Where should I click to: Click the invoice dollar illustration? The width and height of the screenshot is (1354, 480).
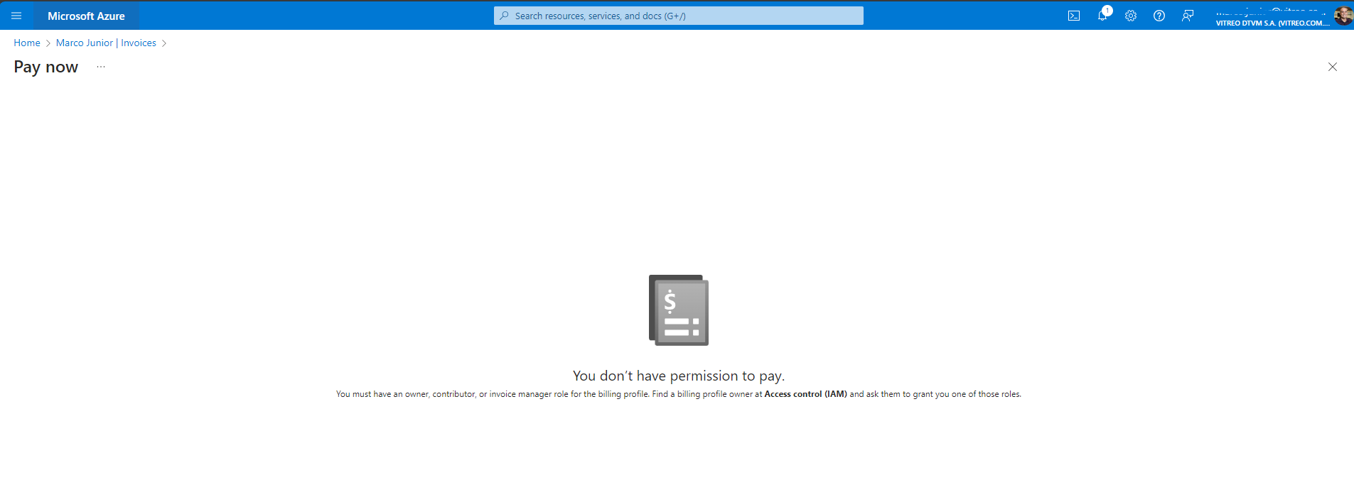pos(679,310)
